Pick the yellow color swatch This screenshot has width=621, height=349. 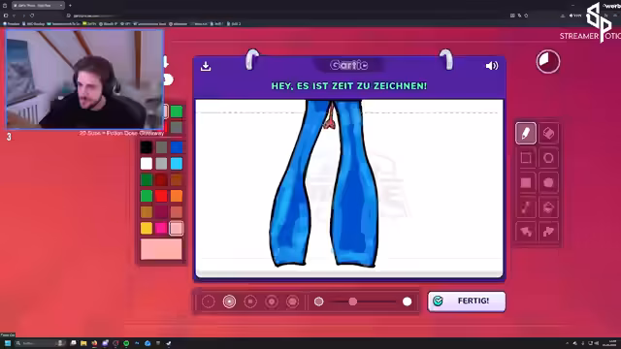(147, 228)
